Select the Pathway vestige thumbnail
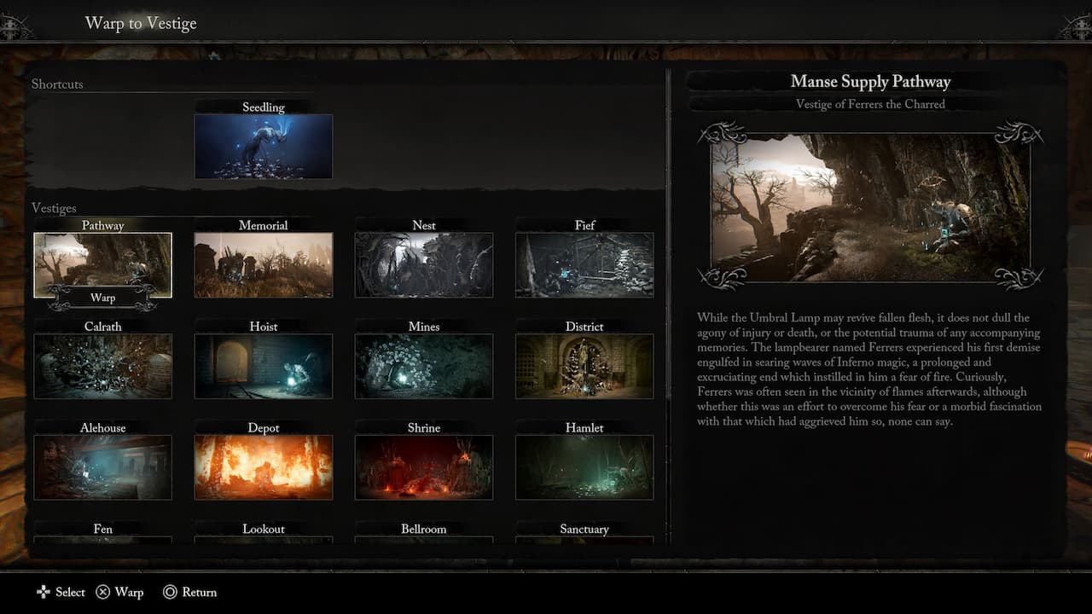Screen dimensions: 1092x614 [x=102, y=261]
